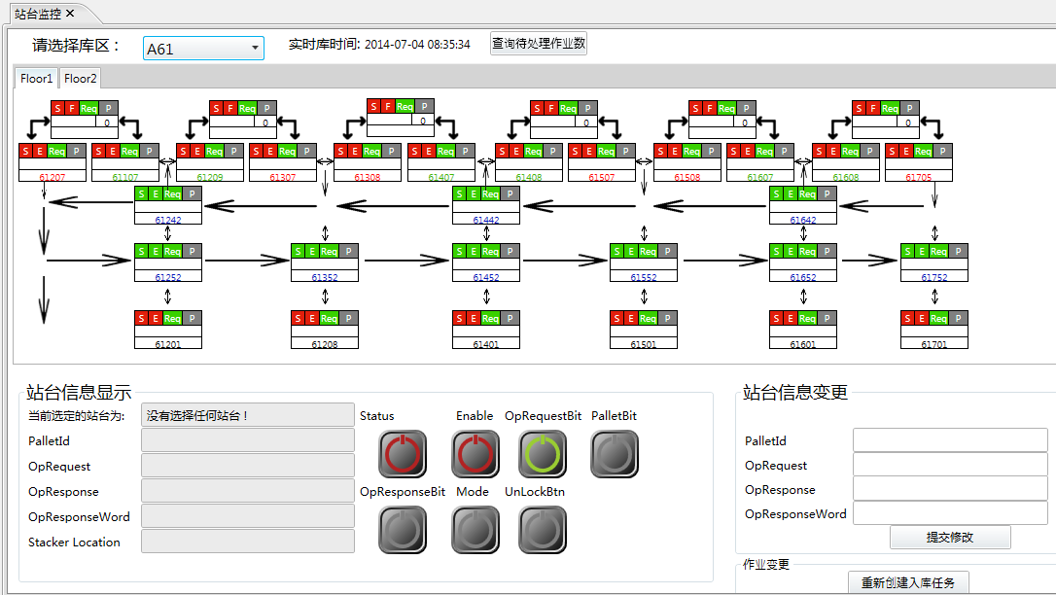Select station 61701 label
The width and height of the screenshot is (1056, 595).
(x=934, y=344)
